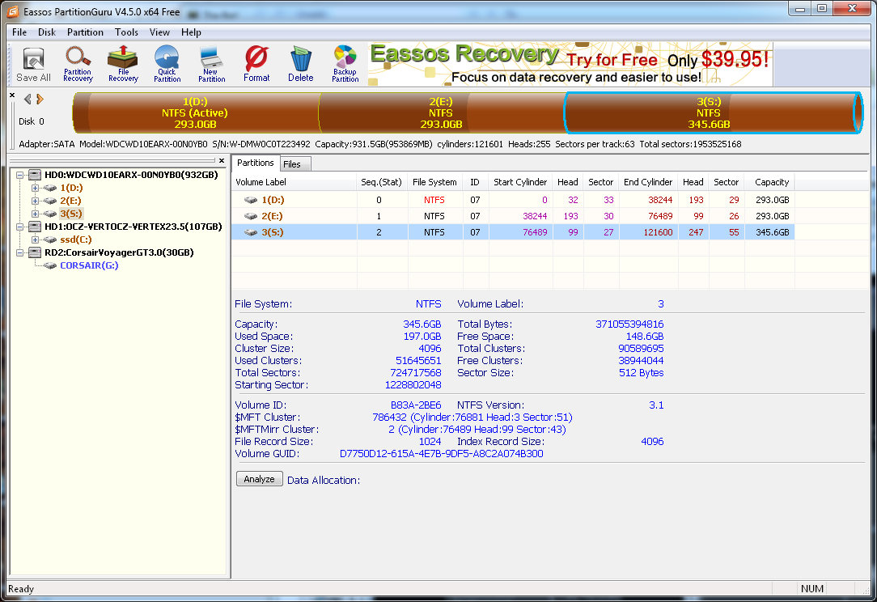The image size is (877, 602).
Task: Select 3(S:) label in the disk tree
Action: pos(71,214)
